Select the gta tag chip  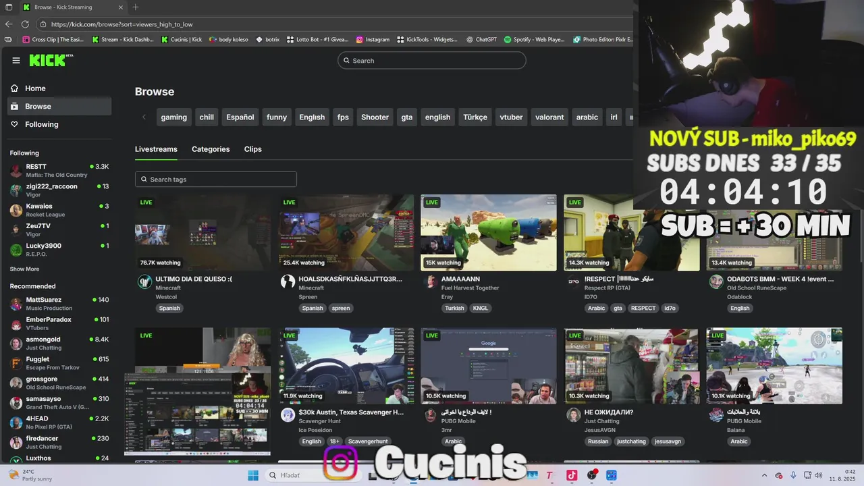(x=407, y=117)
